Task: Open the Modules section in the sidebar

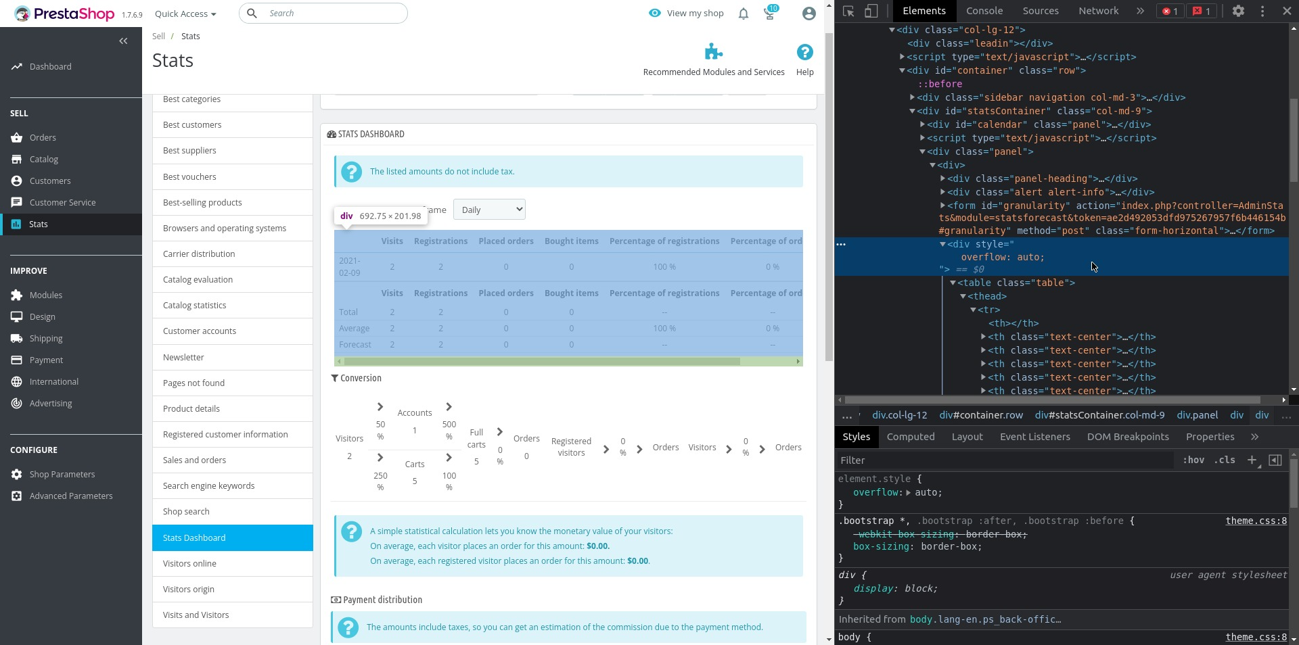Action: pyautogui.click(x=45, y=295)
